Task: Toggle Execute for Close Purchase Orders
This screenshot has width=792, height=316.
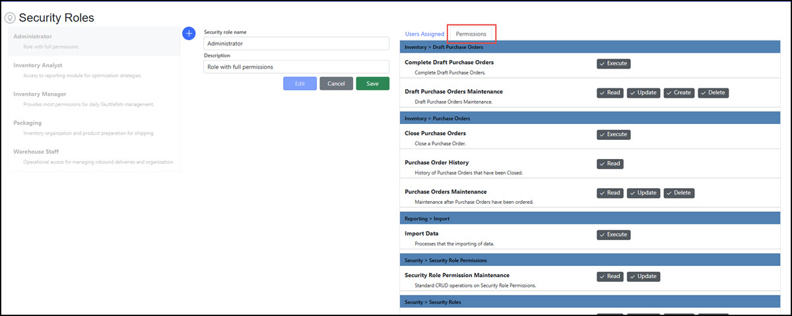Action: pyautogui.click(x=613, y=135)
